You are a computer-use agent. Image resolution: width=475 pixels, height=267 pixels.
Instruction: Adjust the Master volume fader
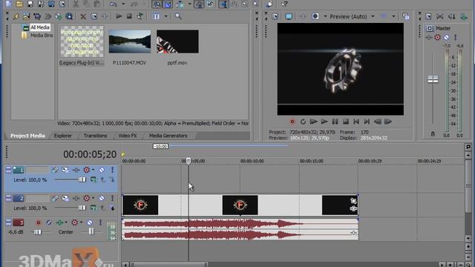(433, 79)
